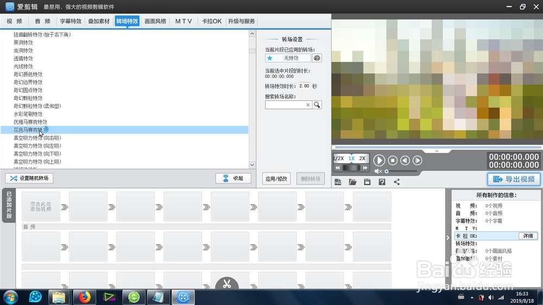Select 优雅马赛克特效 transition
543x305 pixels.
[x=30, y=122]
